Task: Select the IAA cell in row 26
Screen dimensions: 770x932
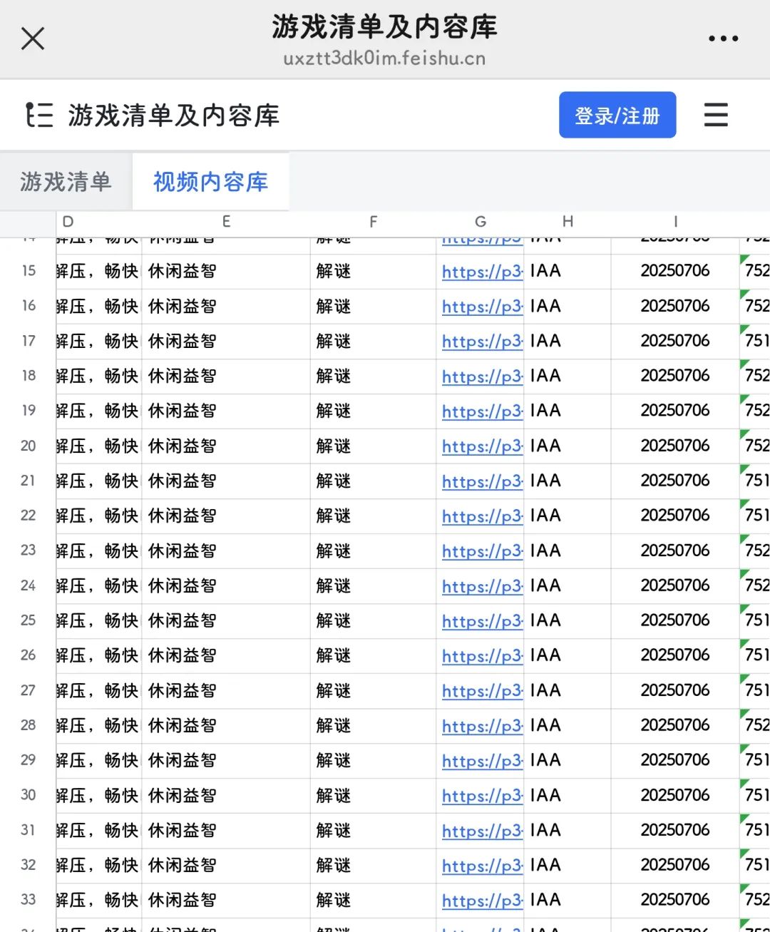Action: (568, 655)
